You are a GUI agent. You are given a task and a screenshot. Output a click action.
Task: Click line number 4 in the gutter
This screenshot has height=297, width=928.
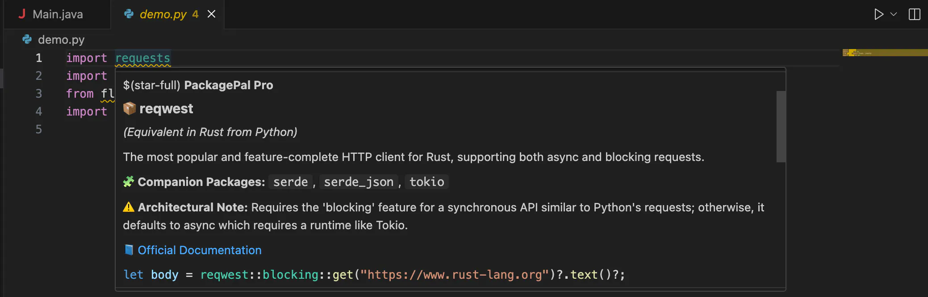39,111
